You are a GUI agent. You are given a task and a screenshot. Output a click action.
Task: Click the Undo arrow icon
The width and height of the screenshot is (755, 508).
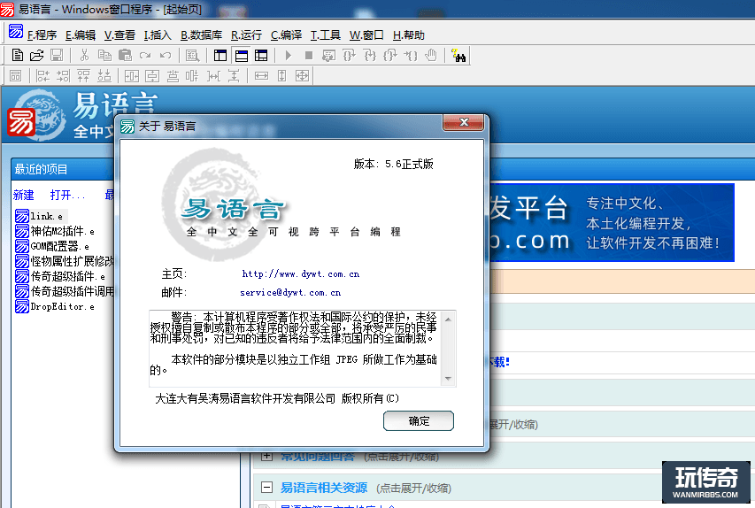[166, 56]
